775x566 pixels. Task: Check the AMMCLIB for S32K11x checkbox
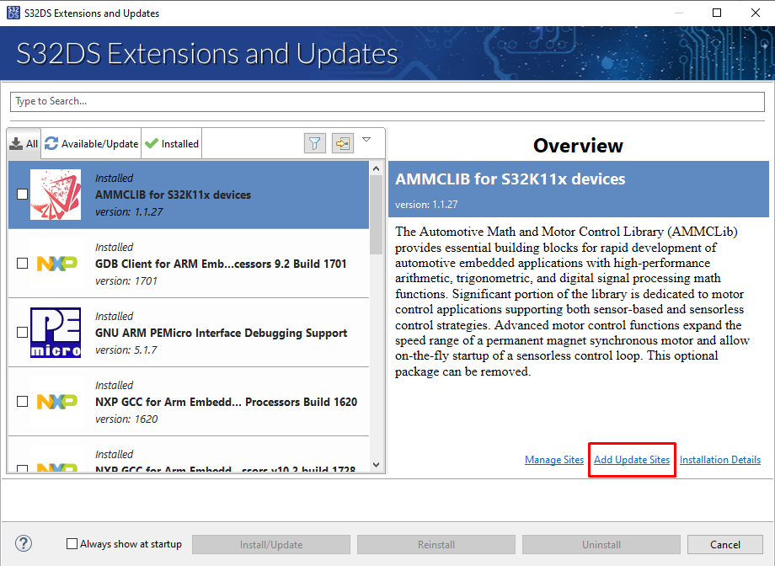(x=23, y=195)
